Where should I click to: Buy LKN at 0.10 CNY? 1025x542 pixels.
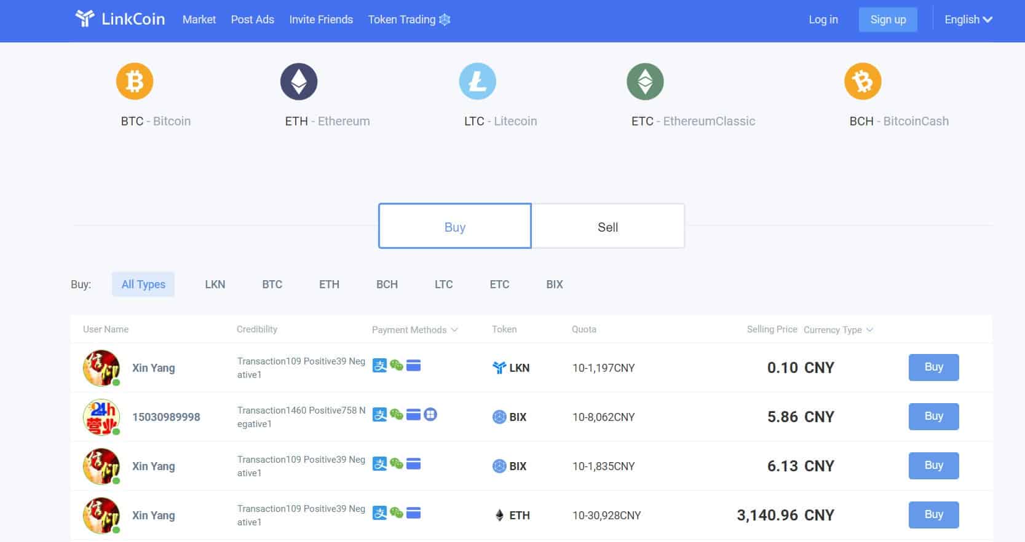933,367
